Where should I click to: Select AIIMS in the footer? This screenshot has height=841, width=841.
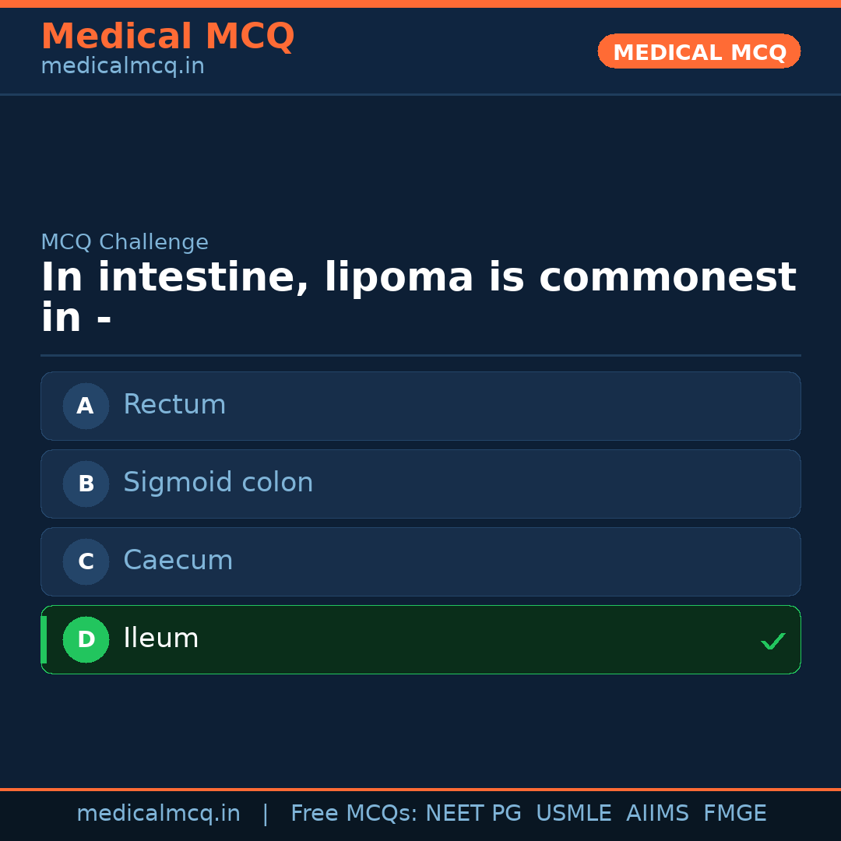pos(657,814)
